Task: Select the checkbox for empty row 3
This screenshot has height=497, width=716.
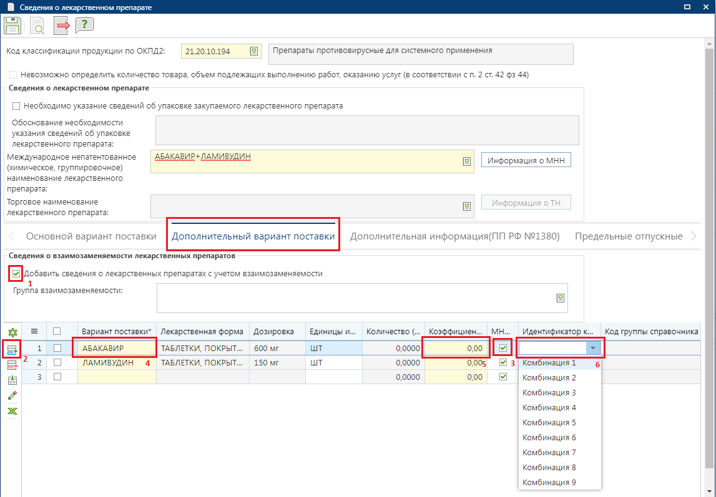Action: pos(57,377)
